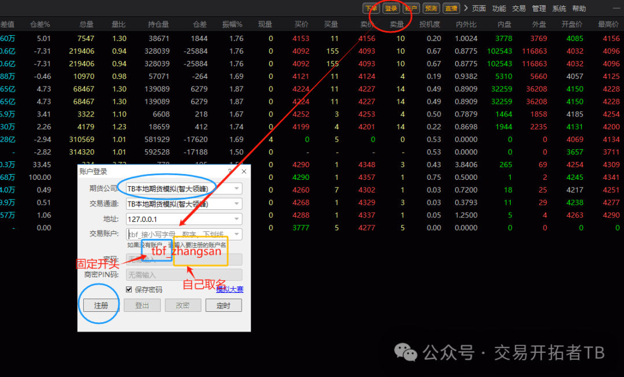Click the help question mark in 账户登录 dialog
This screenshot has height=377, width=624.
pyautogui.click(x=230, y=171)
